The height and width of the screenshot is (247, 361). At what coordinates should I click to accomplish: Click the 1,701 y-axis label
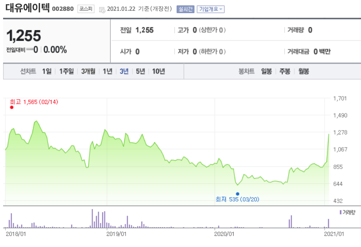pos(340,98)
